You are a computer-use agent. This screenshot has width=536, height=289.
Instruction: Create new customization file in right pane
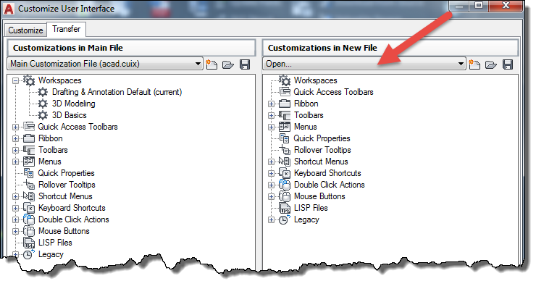pyautogui.click(x=474, y=64)
